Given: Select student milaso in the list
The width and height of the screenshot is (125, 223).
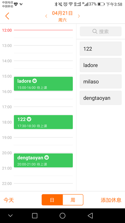Looking at the screenshot, I should 100,82.
